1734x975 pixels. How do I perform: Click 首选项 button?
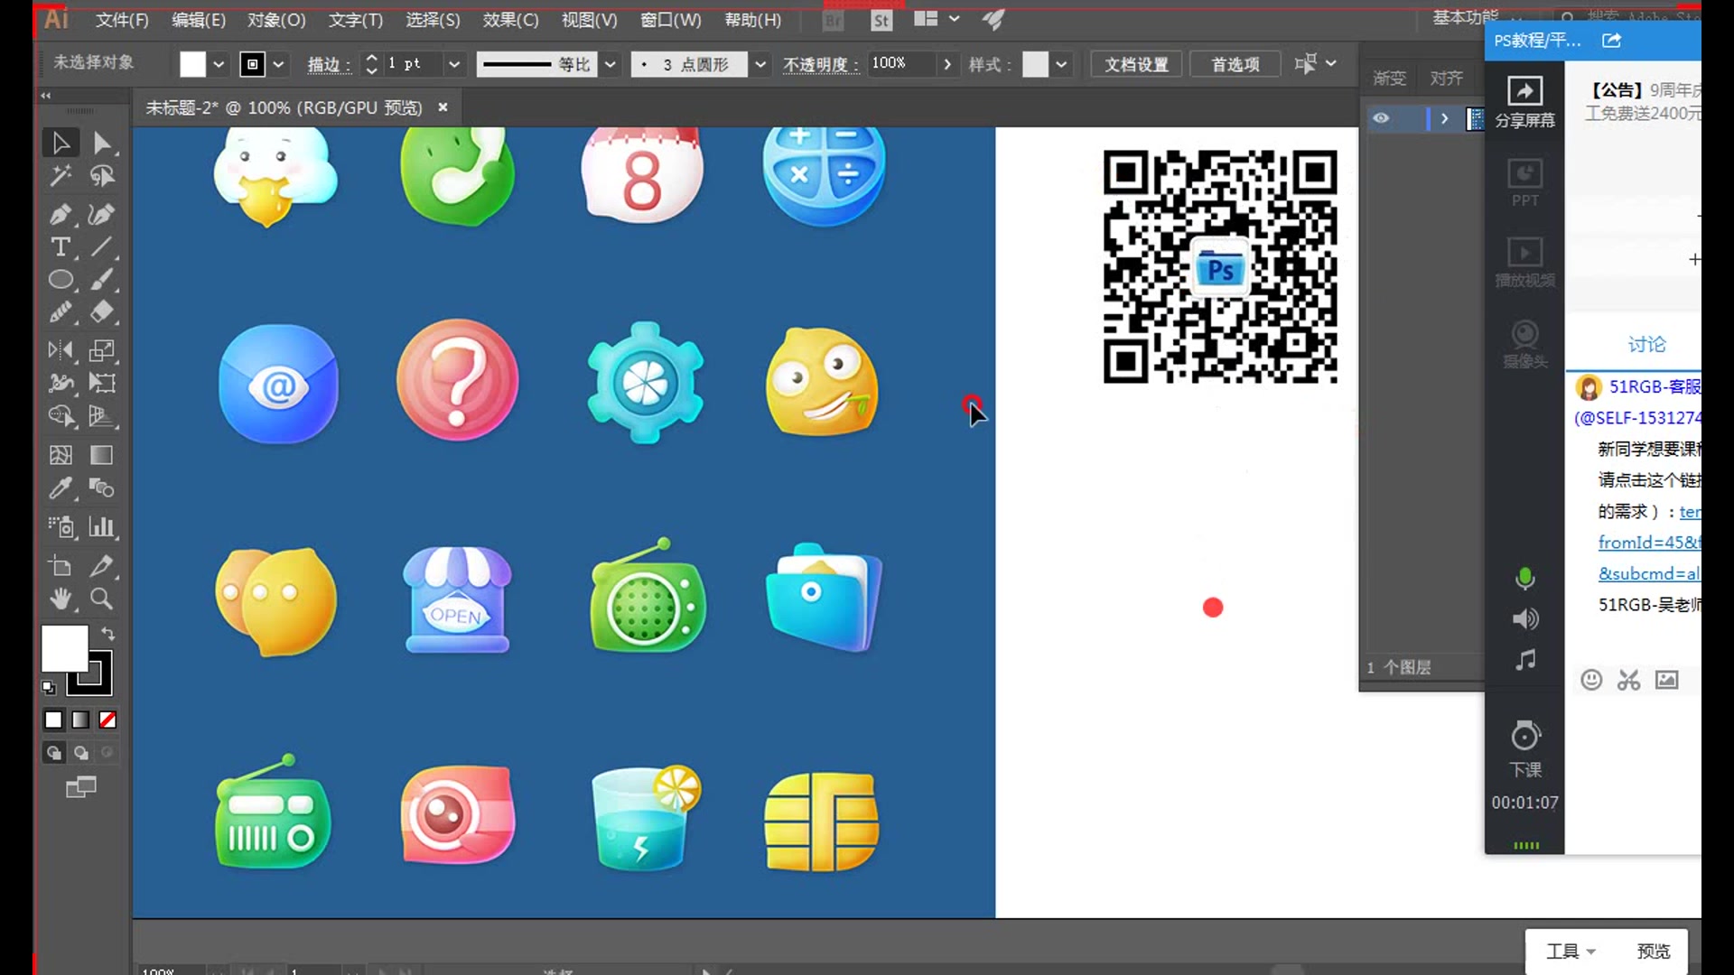pyautogui.click(x=1235, y=64)
